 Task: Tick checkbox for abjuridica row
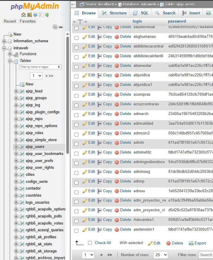click(x=76, y=76)
